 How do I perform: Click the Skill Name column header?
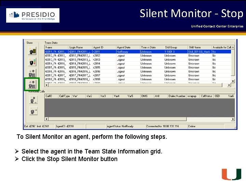(x=200, y=47)
